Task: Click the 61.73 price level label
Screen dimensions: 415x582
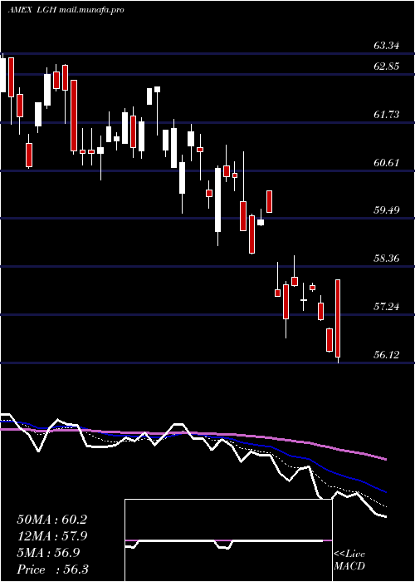Action: click(x=387, y=115)
